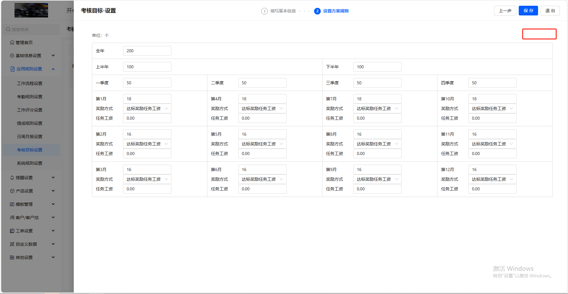Click the box icon beside 产品设置

pyautogui.click(x=12, y=191)
